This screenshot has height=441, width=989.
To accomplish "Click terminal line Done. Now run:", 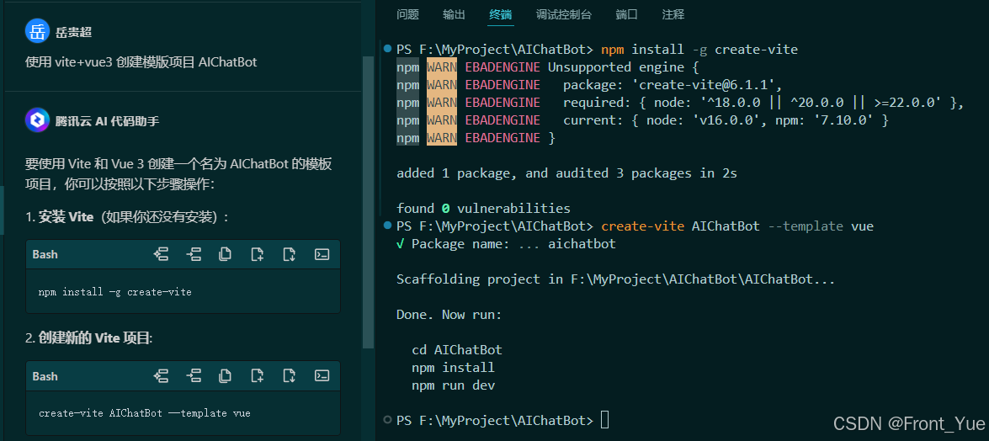I will point(449,314).
